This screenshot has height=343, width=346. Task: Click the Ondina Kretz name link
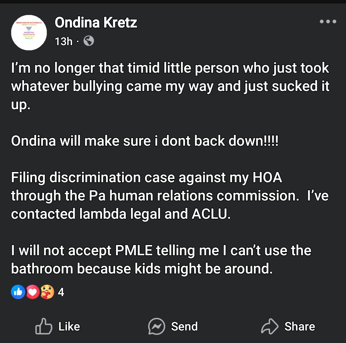[96, 23]
